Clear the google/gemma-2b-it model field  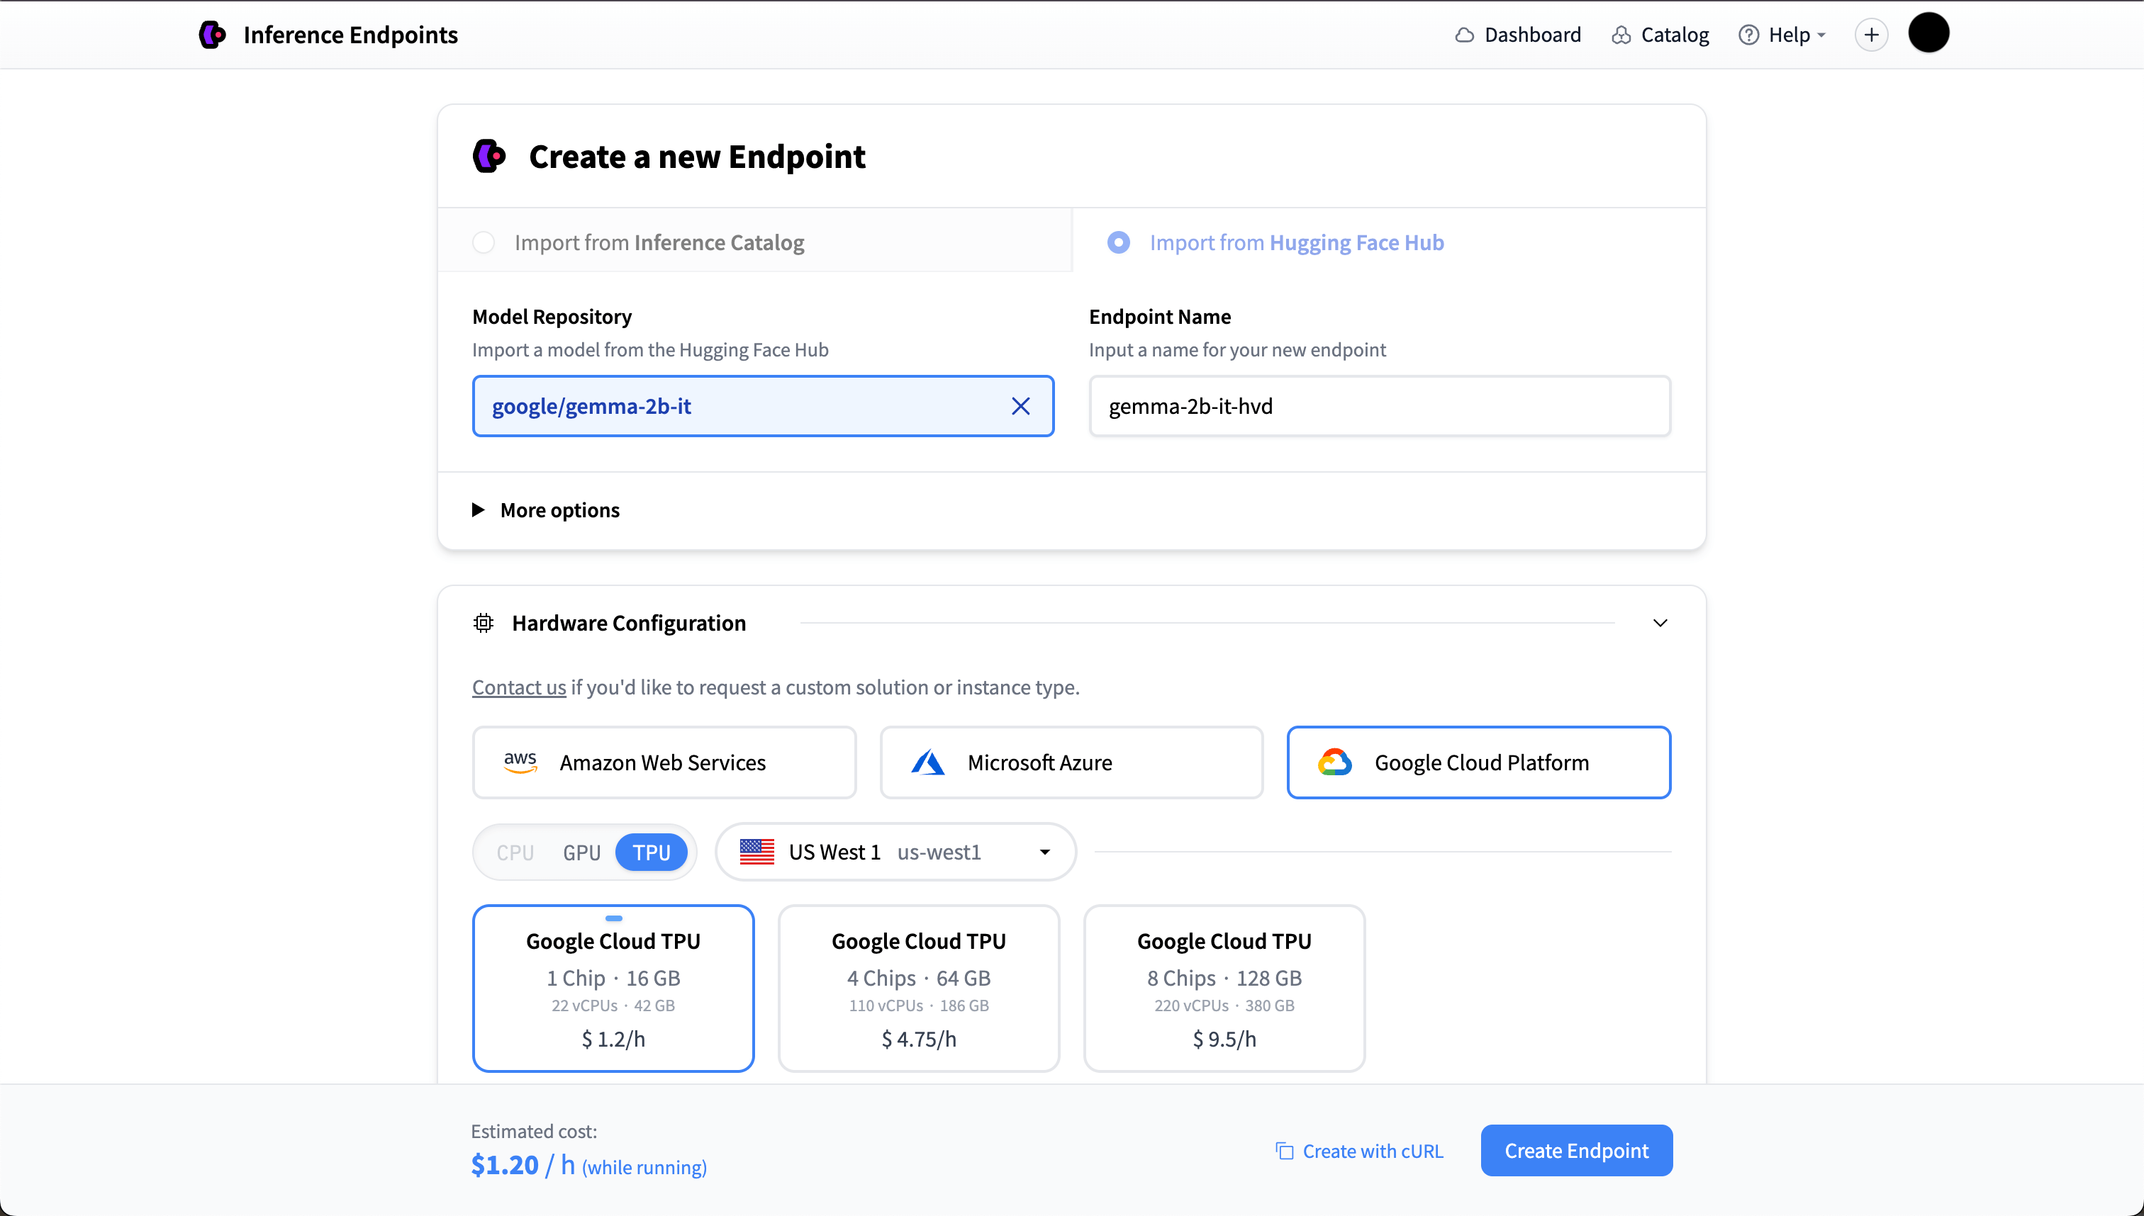coord(1021,406)
